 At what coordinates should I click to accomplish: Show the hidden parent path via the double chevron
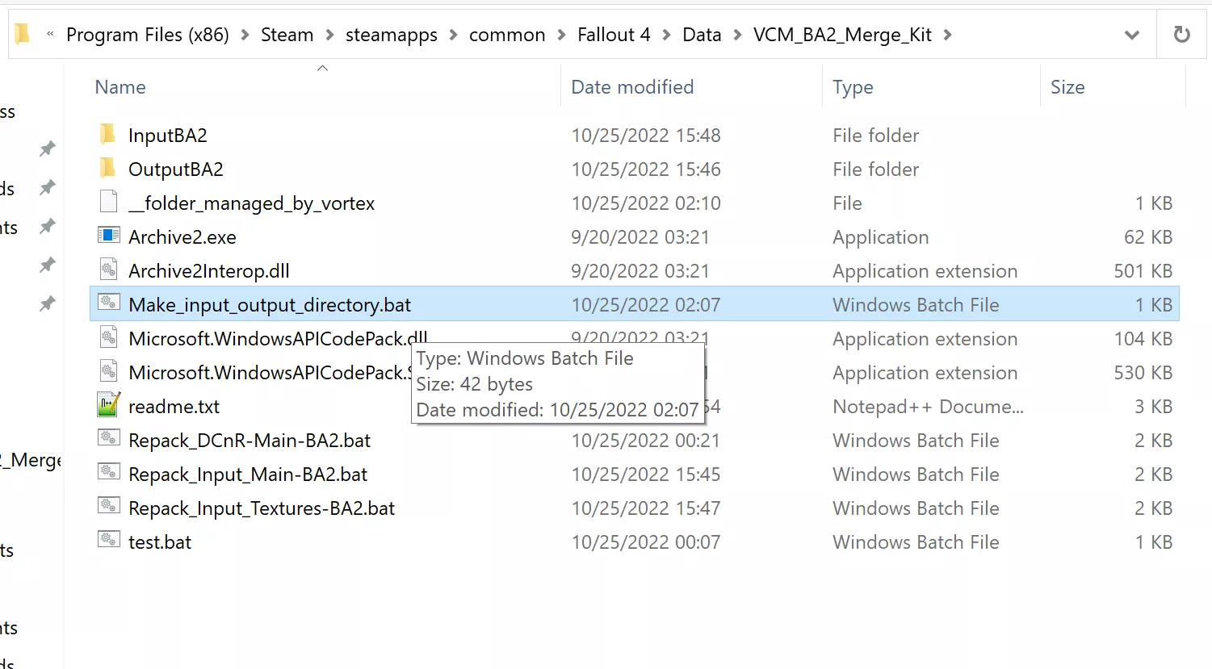coord(50,34)
